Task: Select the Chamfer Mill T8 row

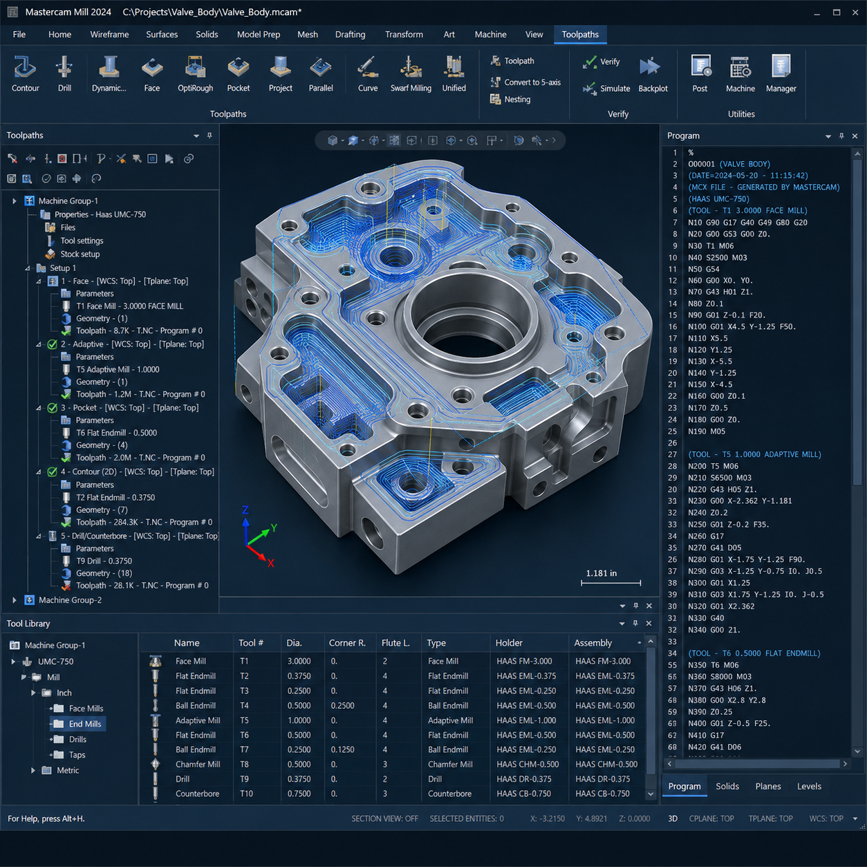Action: [394, 764]
